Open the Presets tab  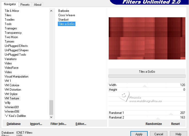click(25, 5)
